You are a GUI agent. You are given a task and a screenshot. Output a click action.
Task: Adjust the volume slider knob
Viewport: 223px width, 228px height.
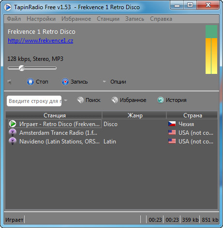tap(22, 68)
